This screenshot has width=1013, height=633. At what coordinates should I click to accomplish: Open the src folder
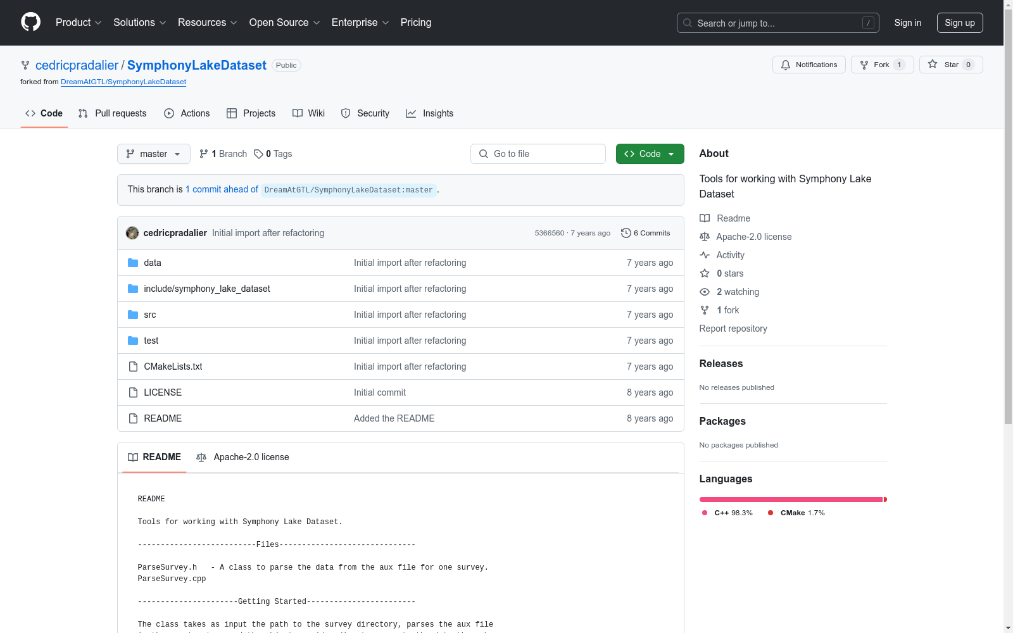click(150, 315)
